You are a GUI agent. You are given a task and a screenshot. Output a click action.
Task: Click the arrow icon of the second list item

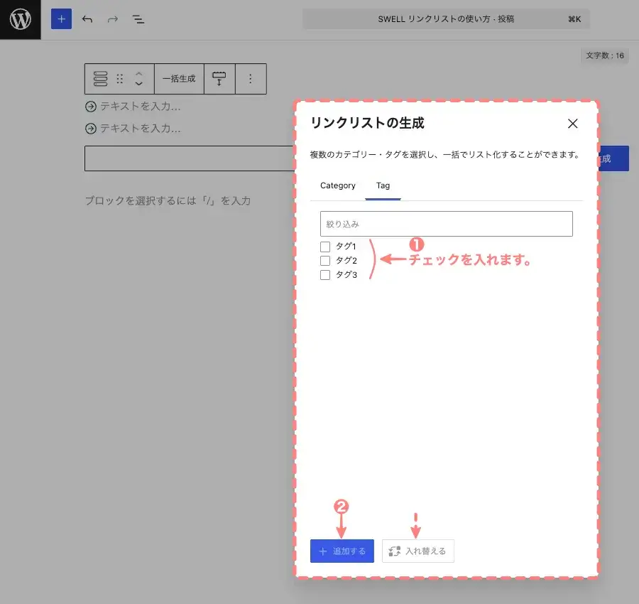point(90,129)
